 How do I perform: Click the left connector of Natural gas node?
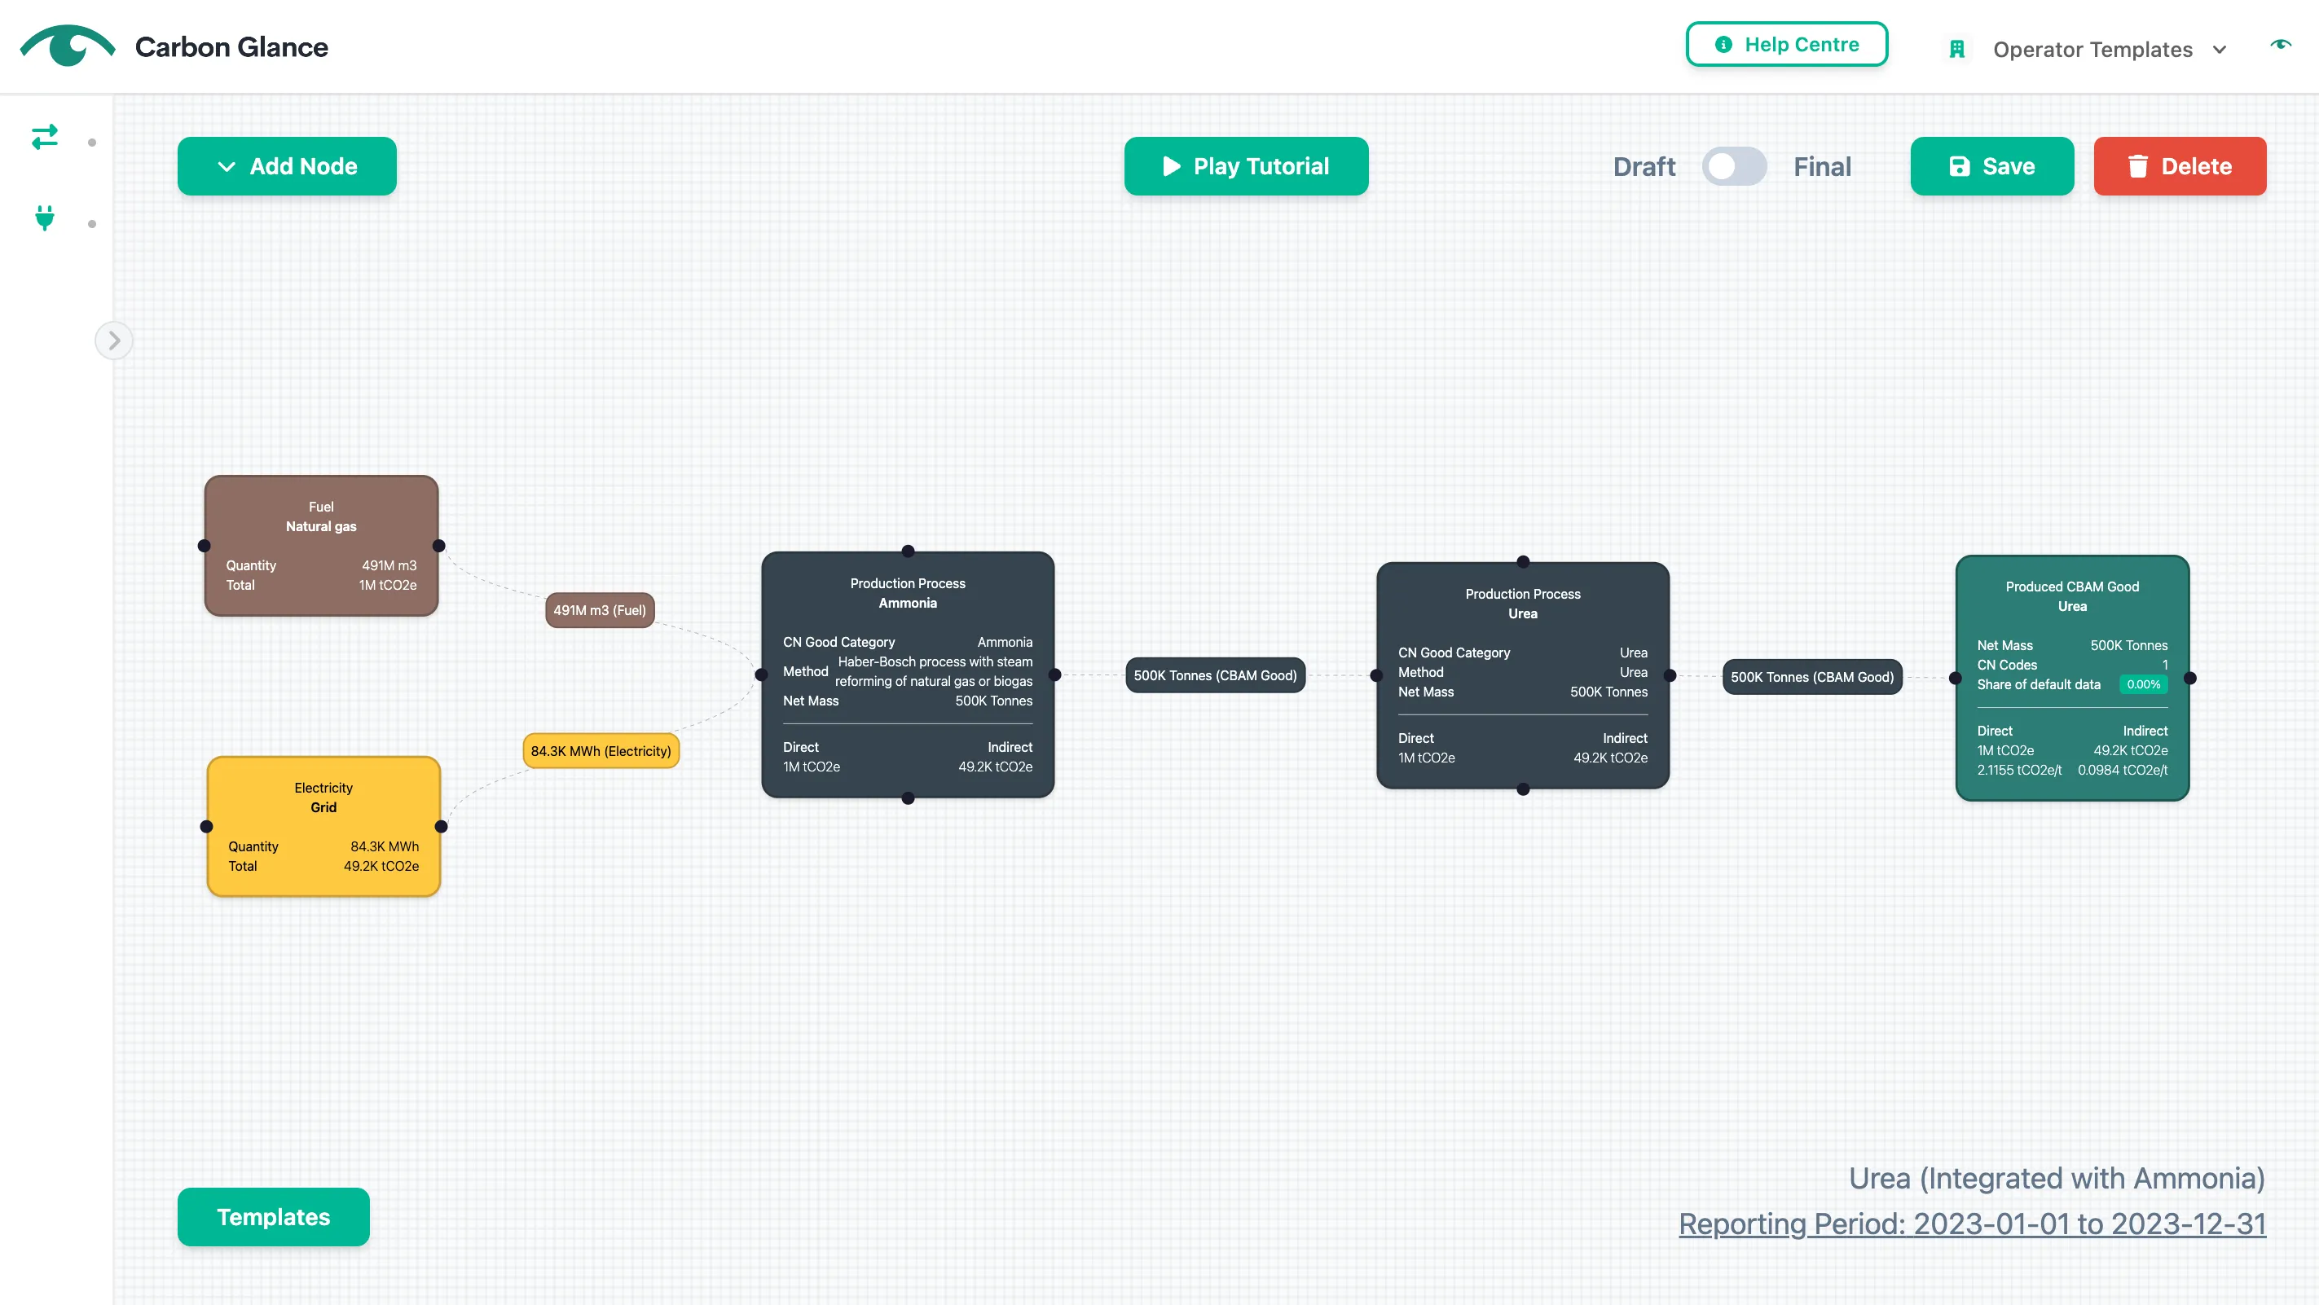(x=205, y=546)
